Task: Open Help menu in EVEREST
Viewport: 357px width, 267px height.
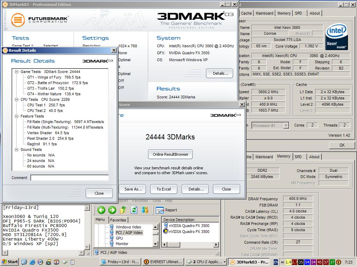Action: point(168,201)
